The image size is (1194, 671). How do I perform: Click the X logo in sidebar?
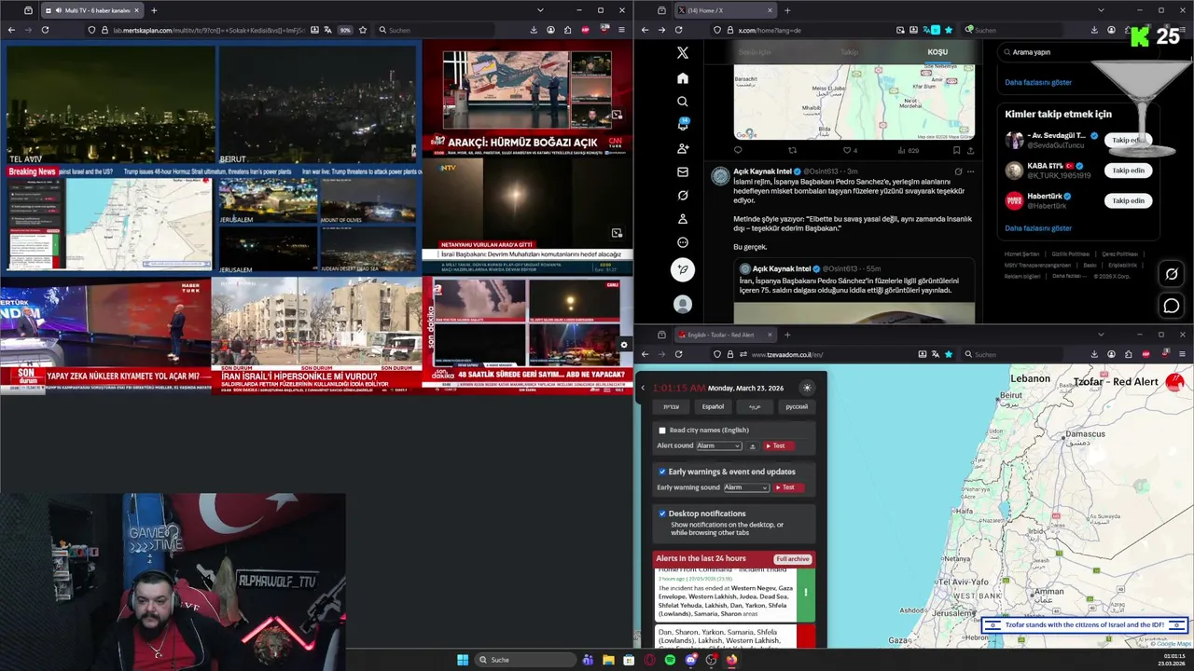683,53
